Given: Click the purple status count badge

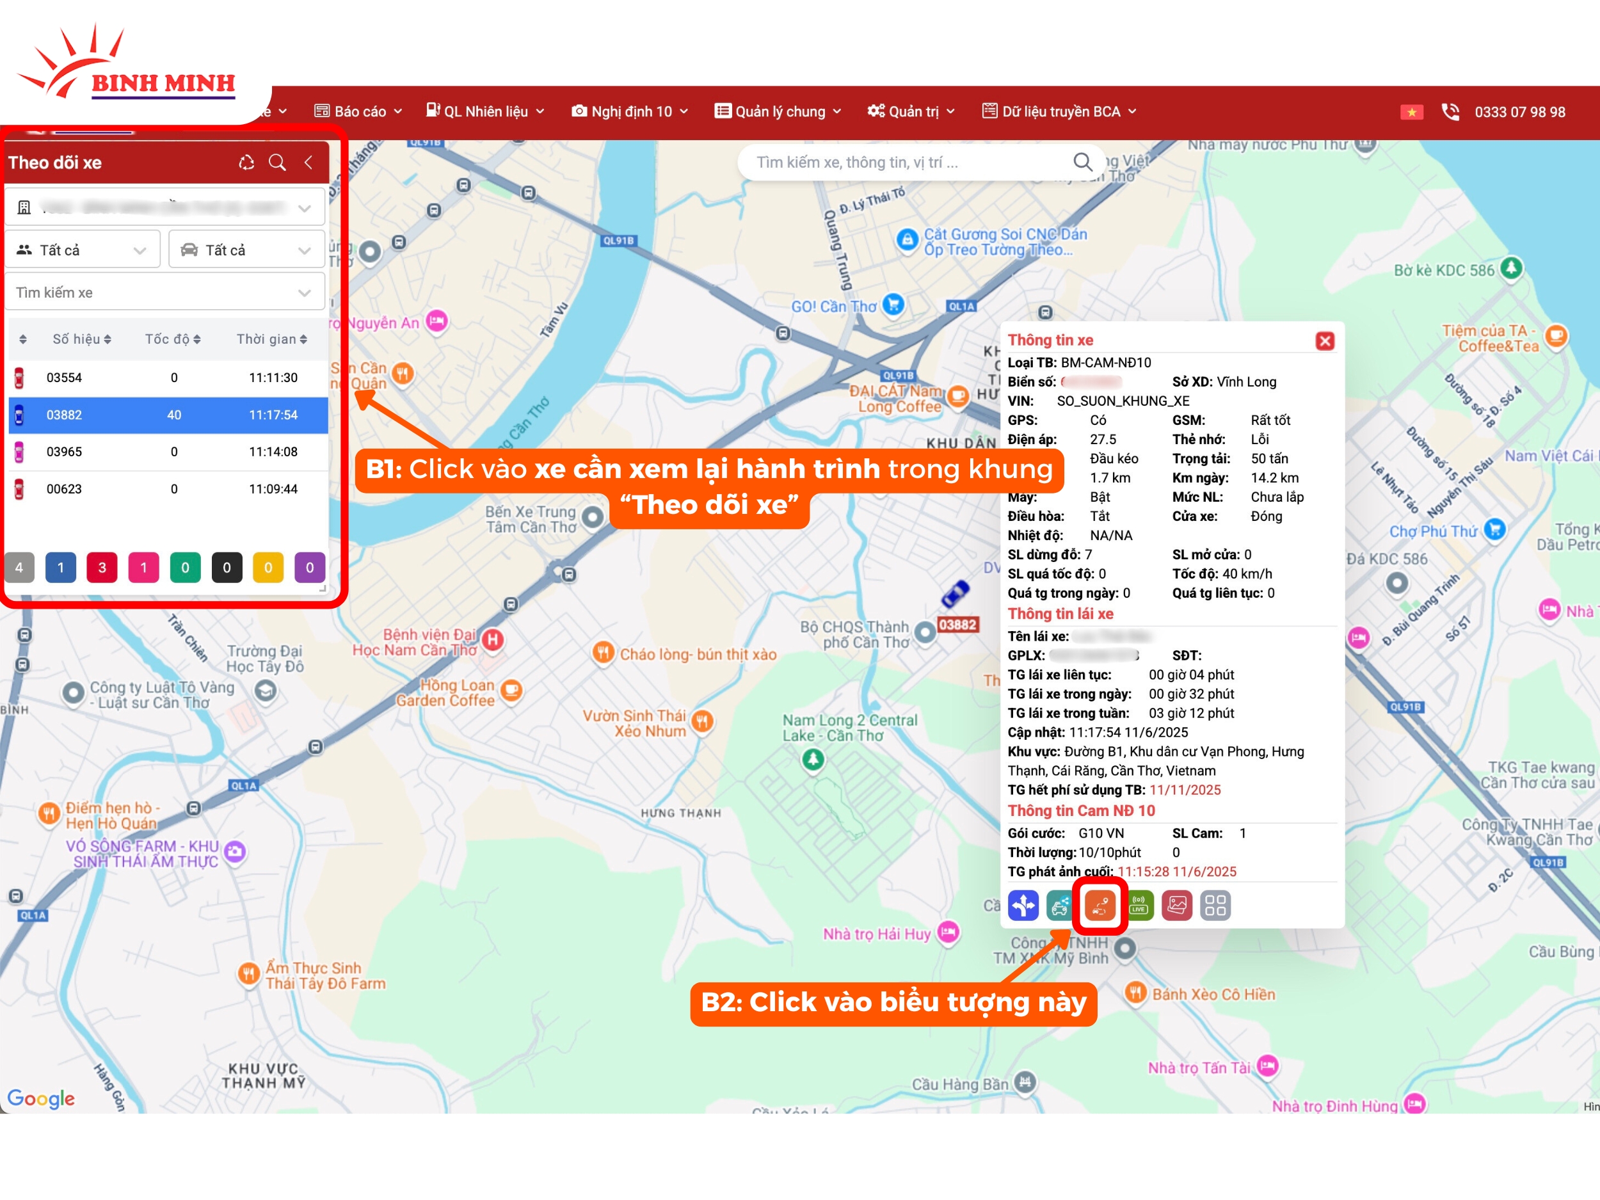Looking at the screenshot, I should (310, 568).
